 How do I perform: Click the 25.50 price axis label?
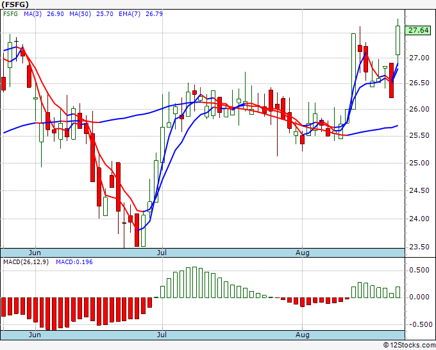point(419,135)
